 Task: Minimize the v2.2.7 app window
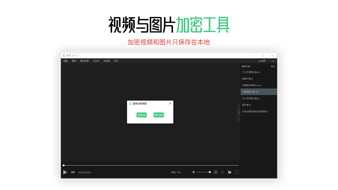tap(253, 55)
